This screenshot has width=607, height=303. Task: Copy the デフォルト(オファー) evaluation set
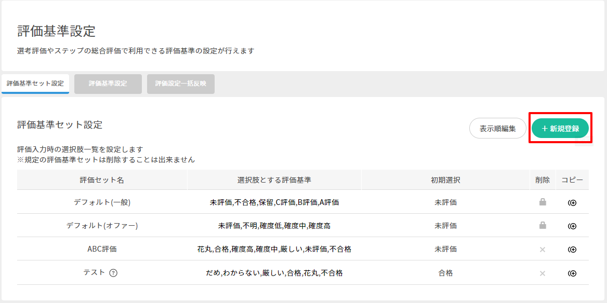[x=572, y=226]
